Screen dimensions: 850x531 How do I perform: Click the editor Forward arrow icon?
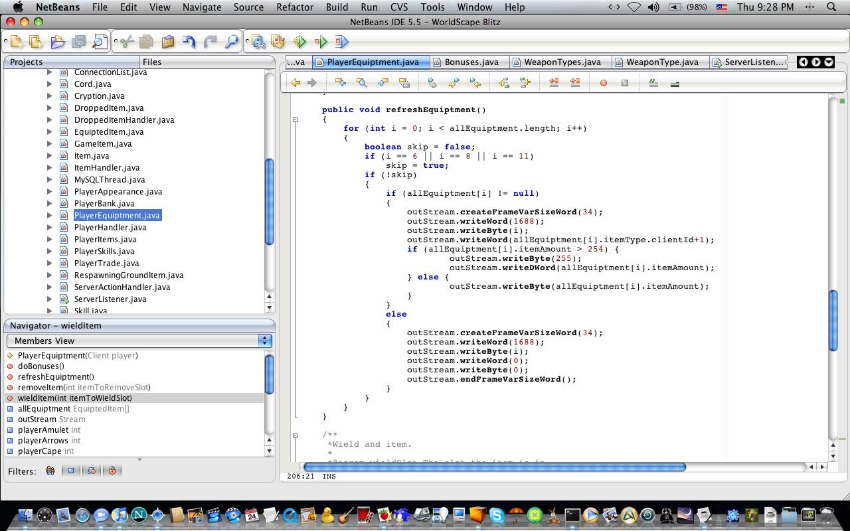coord(312,83)
